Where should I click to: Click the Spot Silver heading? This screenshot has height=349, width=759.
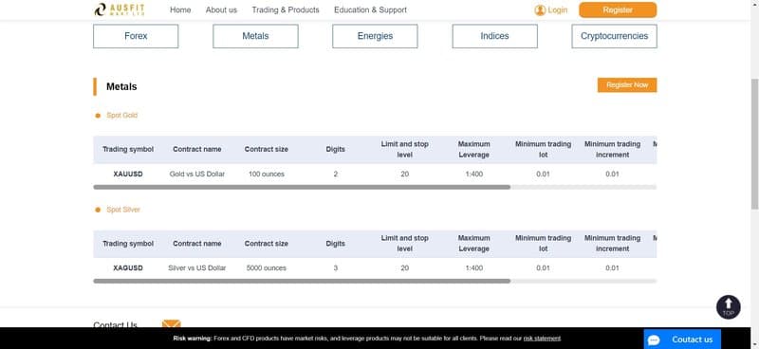click(123, 210)
